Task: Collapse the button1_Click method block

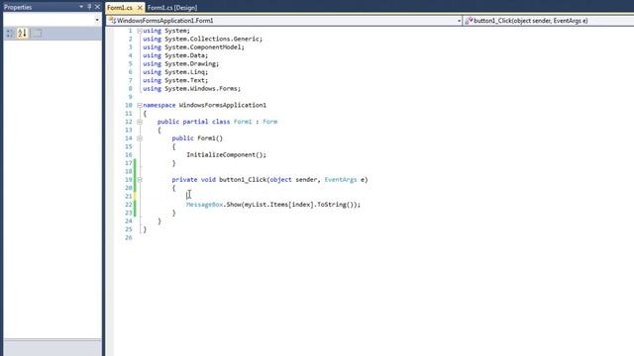Action: (x=140, y=180)
